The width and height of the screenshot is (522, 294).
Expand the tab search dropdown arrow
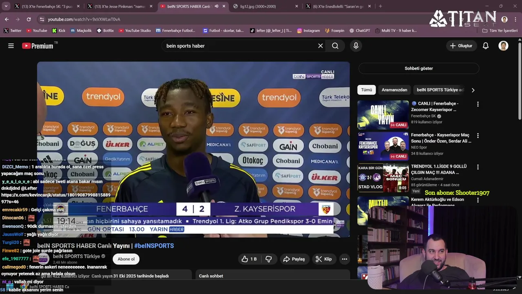click(6, 6)
